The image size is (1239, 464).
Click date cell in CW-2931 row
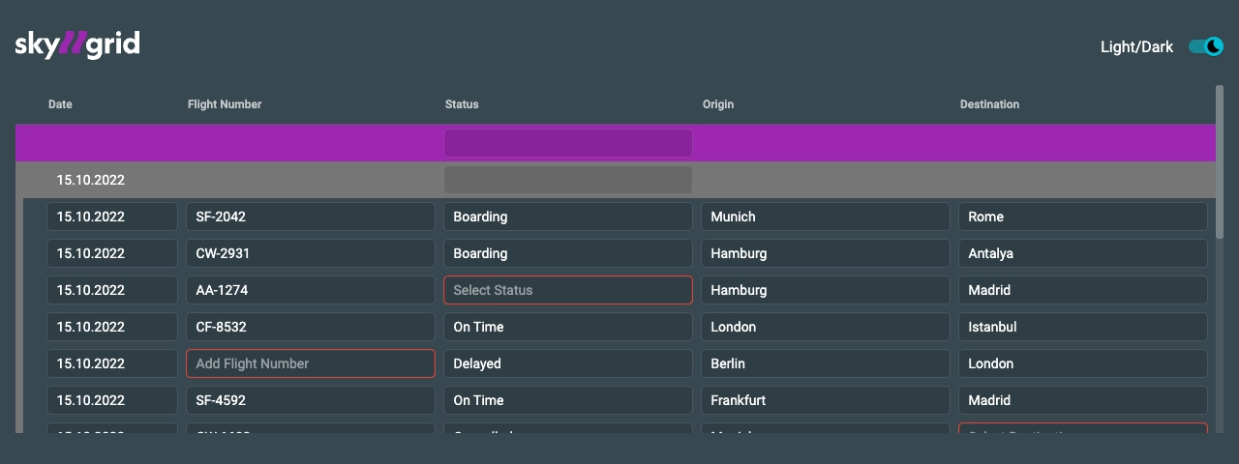[x=112, y=253]
